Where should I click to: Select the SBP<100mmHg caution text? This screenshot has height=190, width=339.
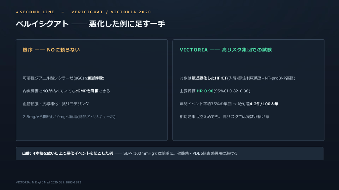pyautogui.click(x=149, y=153)
